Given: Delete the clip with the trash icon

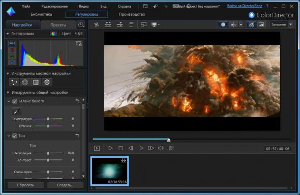Looking at the screenshot, I should coord(132,24).
